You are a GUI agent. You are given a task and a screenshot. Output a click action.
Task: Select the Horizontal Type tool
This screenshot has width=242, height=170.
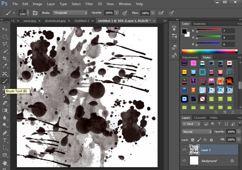pos(5,140)
